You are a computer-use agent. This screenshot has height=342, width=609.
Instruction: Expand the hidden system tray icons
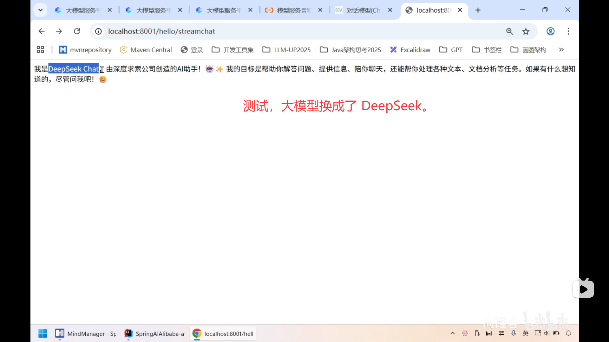(x=453, y=333)
